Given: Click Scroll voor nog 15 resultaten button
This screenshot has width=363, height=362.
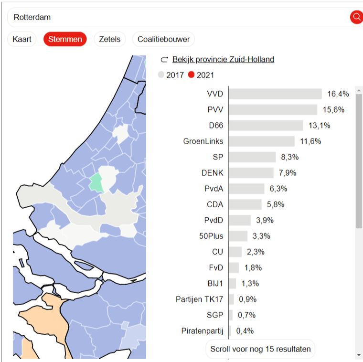Looking at the screenshot, I should [260, 349].
